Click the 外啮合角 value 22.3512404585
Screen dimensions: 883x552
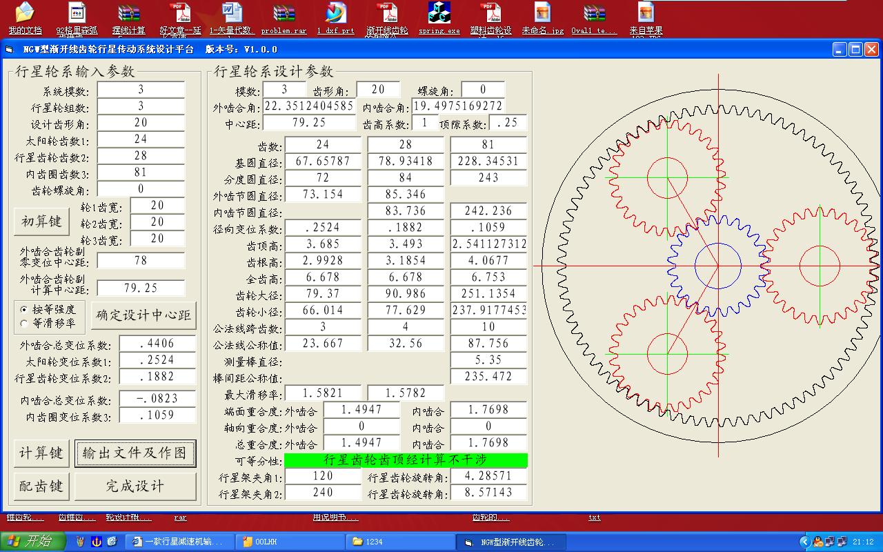[x=310, y=106]
